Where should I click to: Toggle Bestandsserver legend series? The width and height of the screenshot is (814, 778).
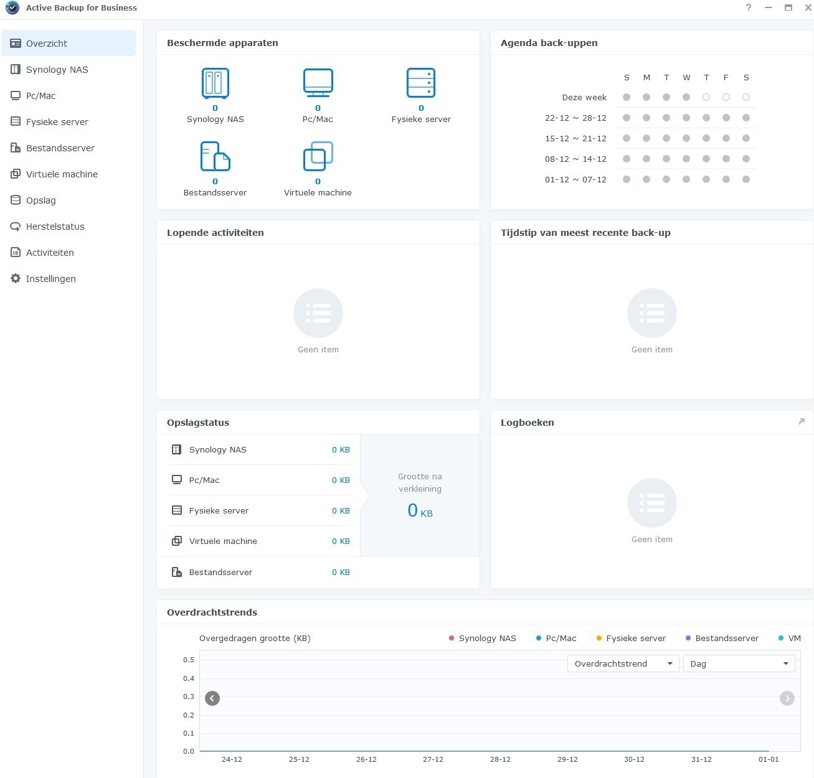tap(722, 639)
